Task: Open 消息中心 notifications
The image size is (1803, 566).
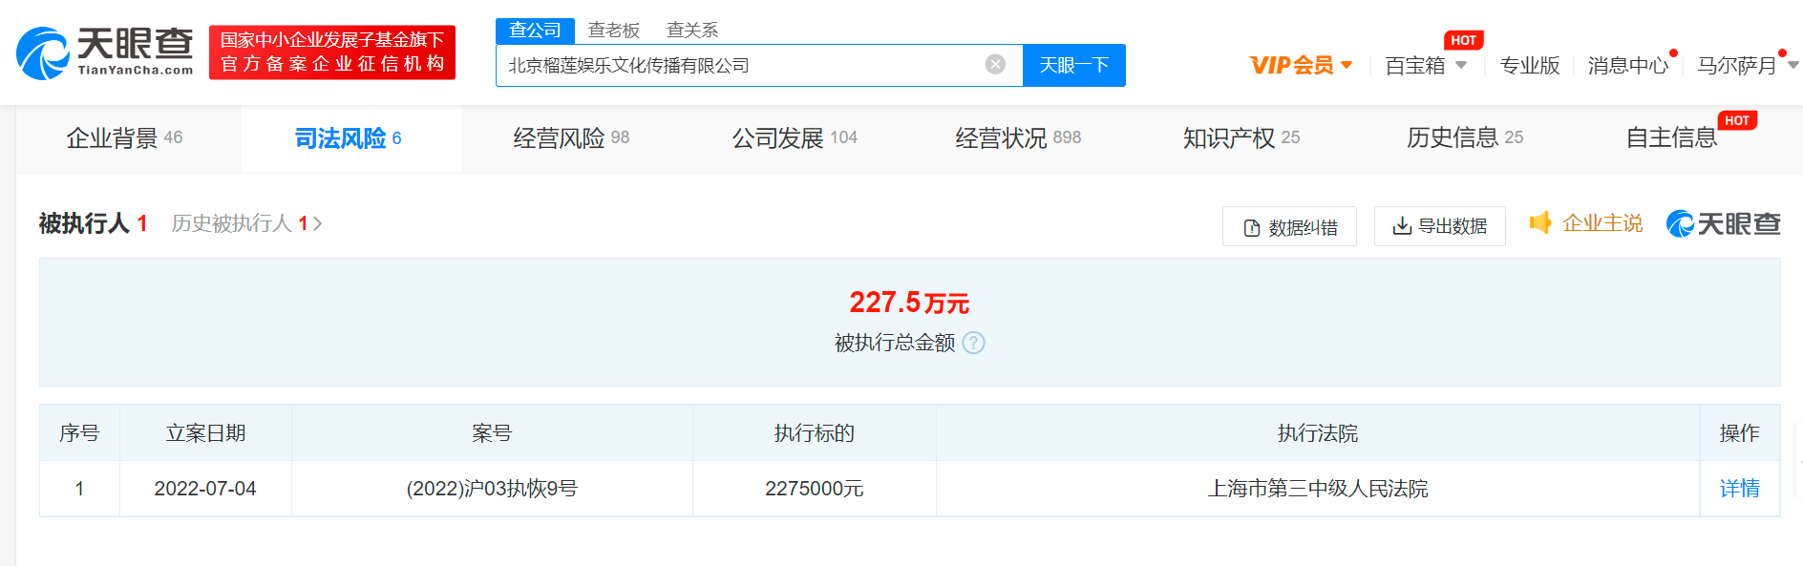Action: pyautogui.click(x=1627, y=65)
